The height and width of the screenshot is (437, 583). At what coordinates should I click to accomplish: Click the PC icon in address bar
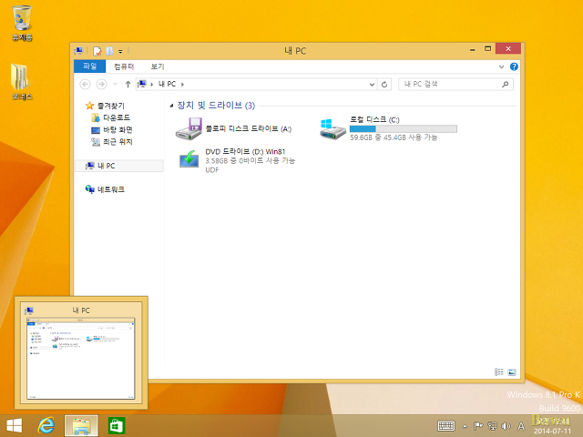tap(142, 84)
